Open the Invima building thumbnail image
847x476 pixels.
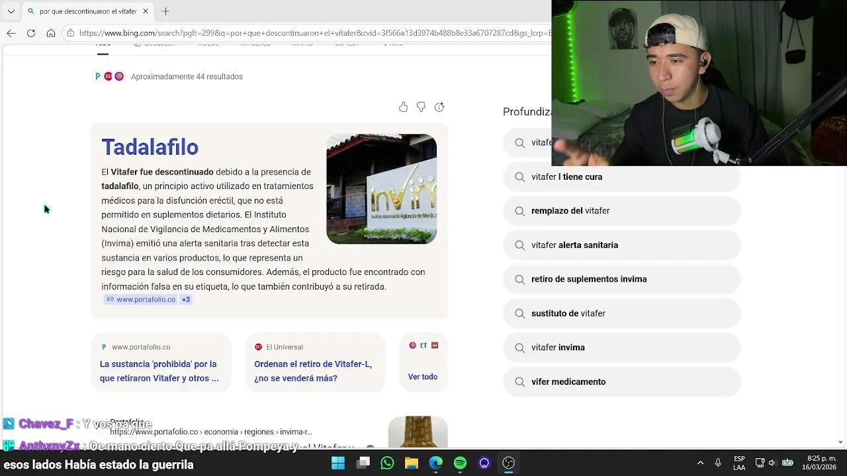coord(381,189)
